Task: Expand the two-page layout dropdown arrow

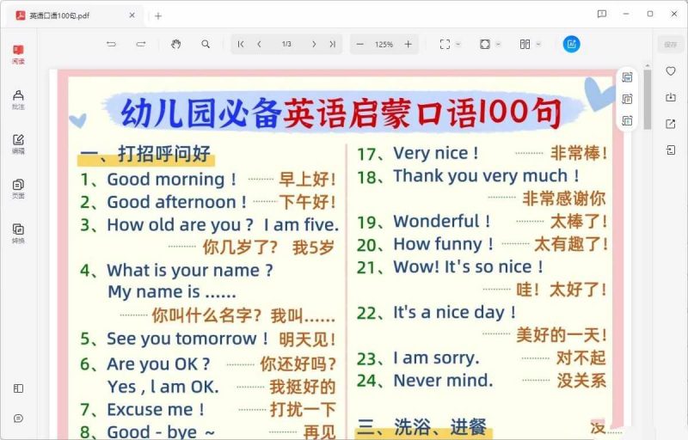Action: (x=538, y=44)
